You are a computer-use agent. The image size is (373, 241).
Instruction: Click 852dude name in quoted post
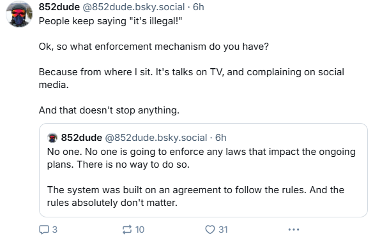(82, 138)
